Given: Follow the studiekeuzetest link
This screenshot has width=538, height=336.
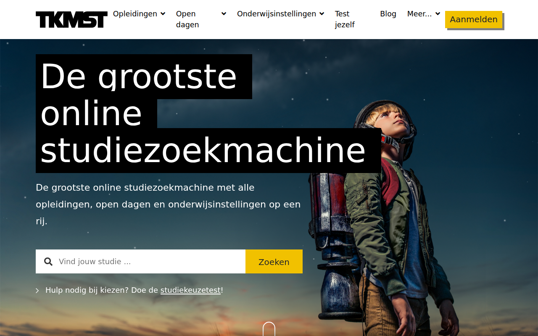Looking at the screenshot, I should click(x=190, y=290).
